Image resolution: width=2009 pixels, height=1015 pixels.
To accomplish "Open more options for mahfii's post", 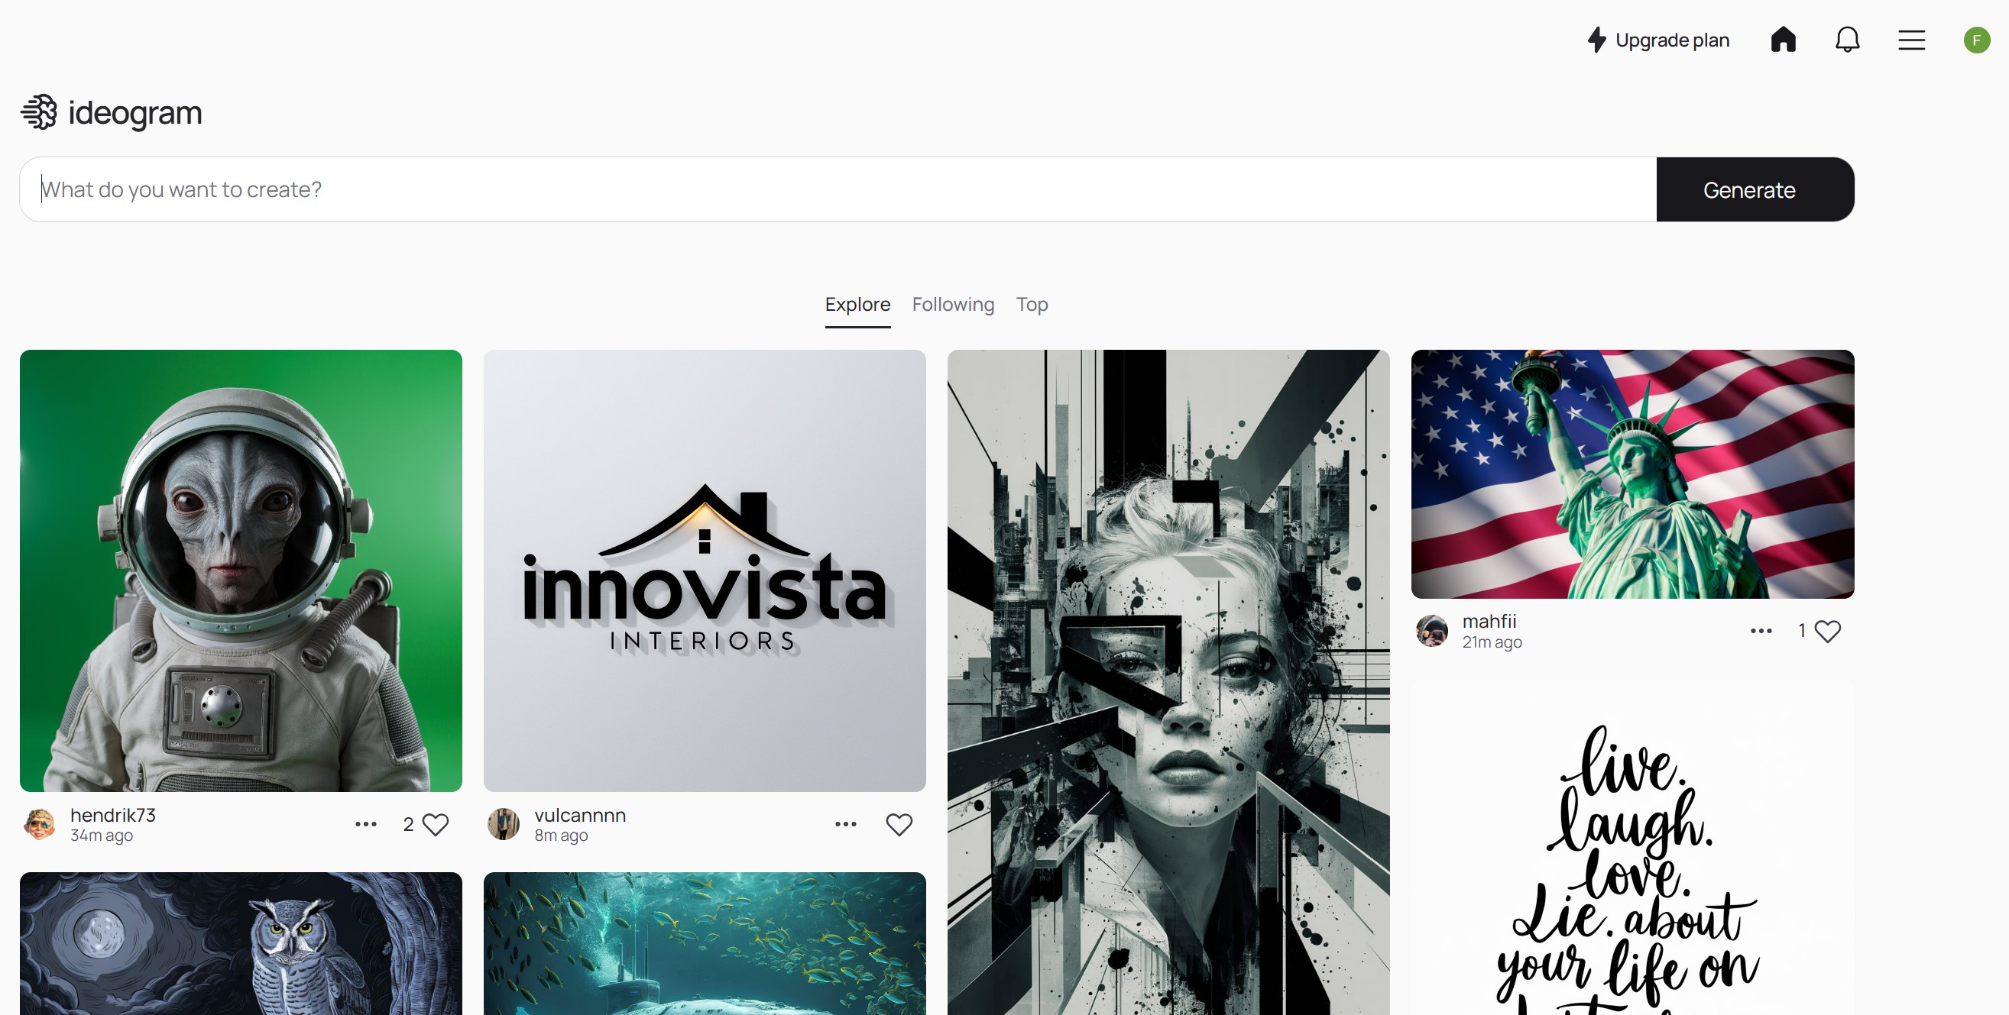I will tap(1761, 631).
